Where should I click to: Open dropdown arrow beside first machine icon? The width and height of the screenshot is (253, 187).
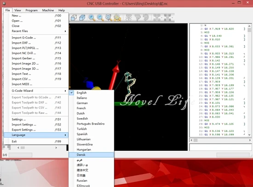(x=161, y=18)
